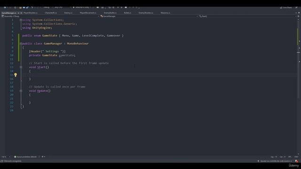Click the feedback icon beside Live Share
The width and height of the screenshot is (301, 169).
click(x=297, y=8)
